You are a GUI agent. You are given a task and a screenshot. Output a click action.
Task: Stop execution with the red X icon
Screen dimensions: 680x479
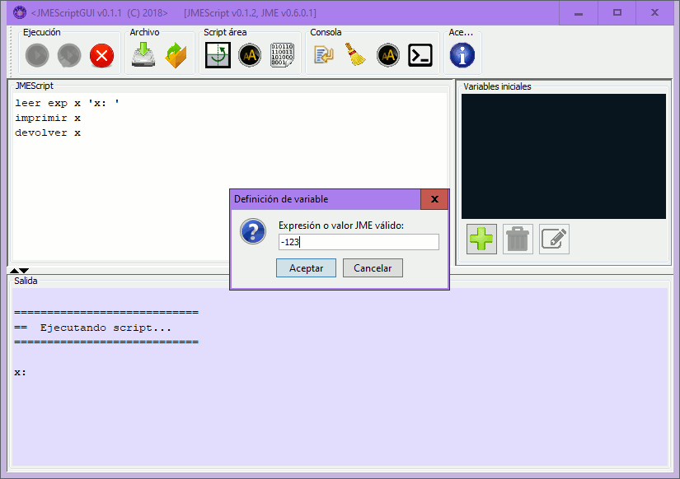pyautogui.click(x=101, y=55)
